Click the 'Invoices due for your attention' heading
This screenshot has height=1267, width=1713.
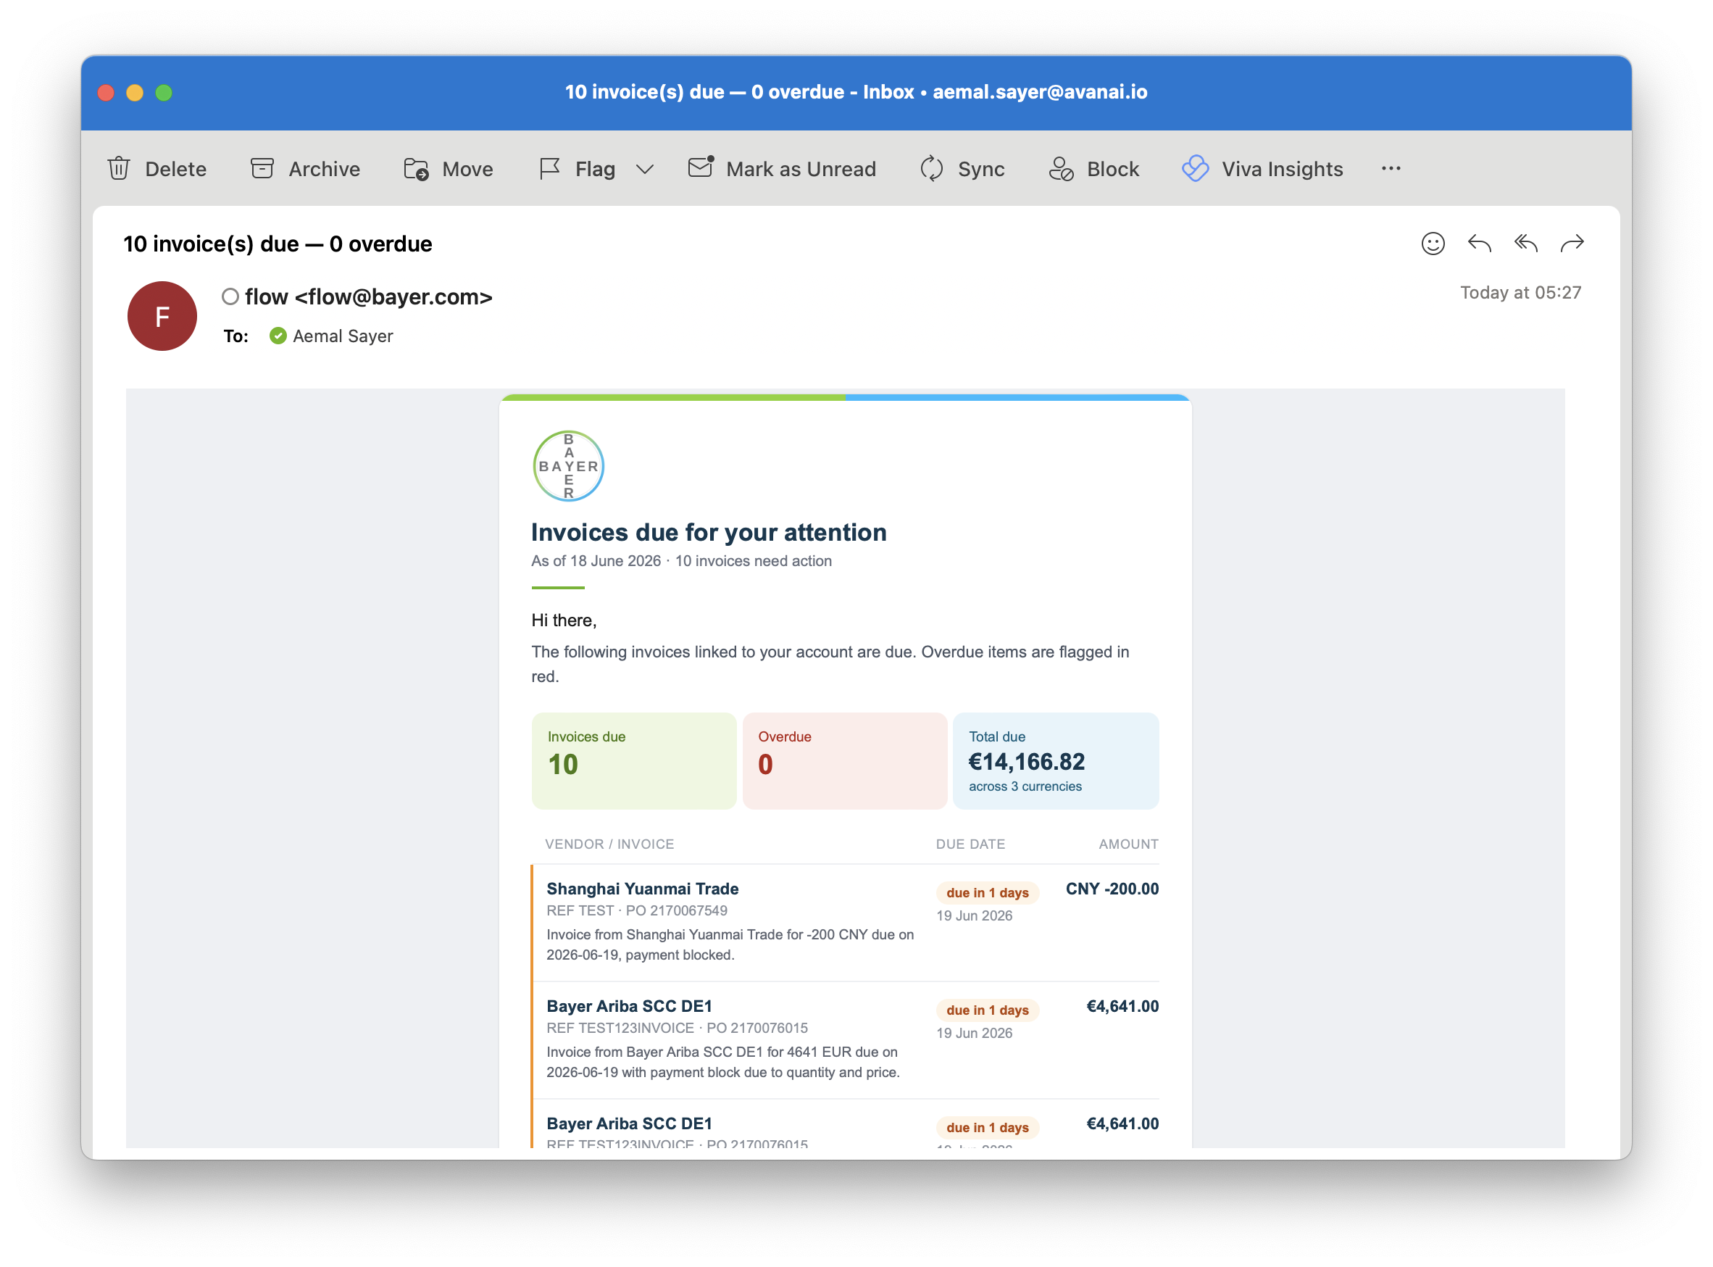(709, 532)
